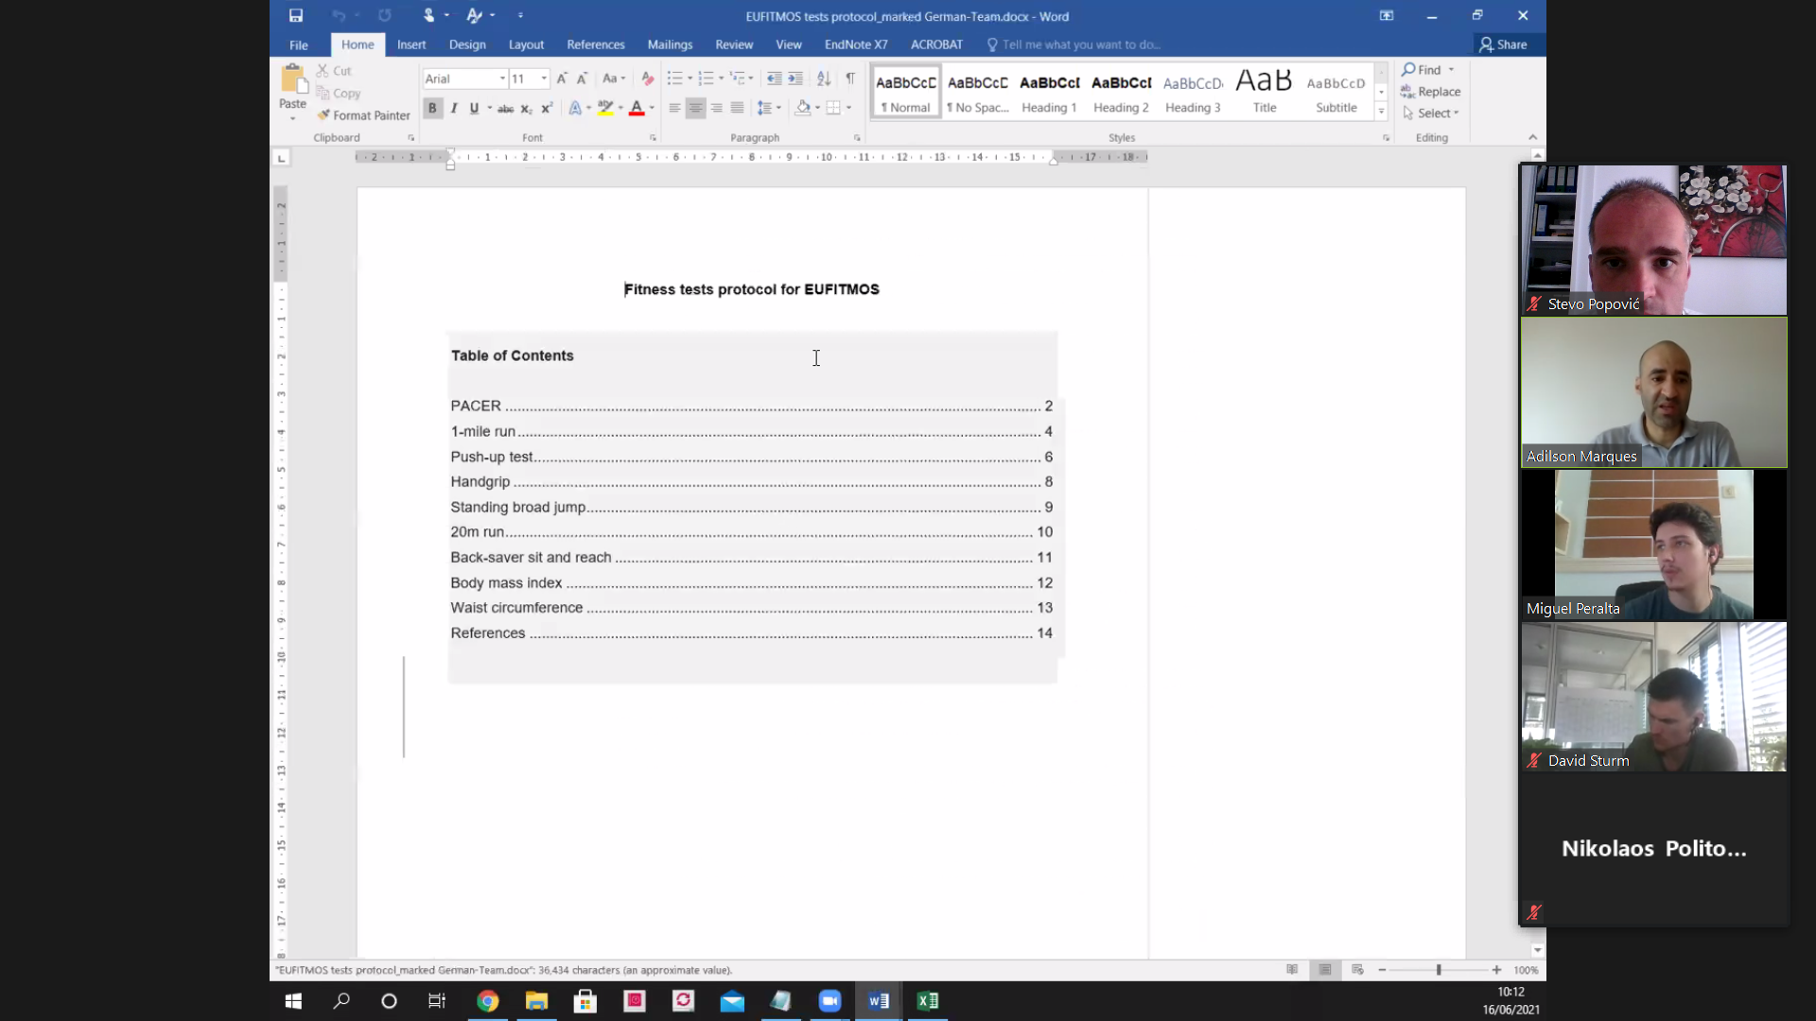
Task: Expand the Styles gallery More arrow
Action: tap(1381, 112)
